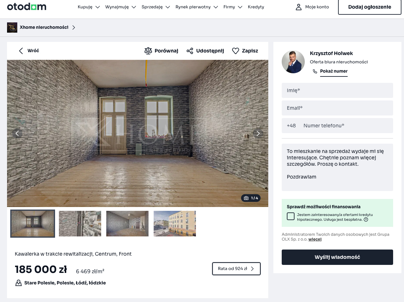Expand the Wynajmuję menu
Screen dimensions: 404x302
point(121,7)
